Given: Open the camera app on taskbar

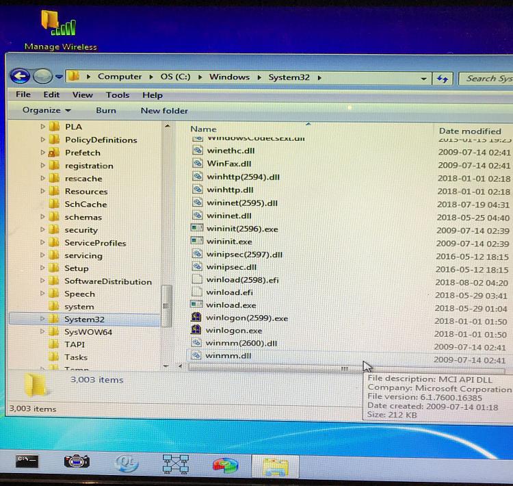Looking at the screenshot, I should pyautogui.click(x=77, y=462).
